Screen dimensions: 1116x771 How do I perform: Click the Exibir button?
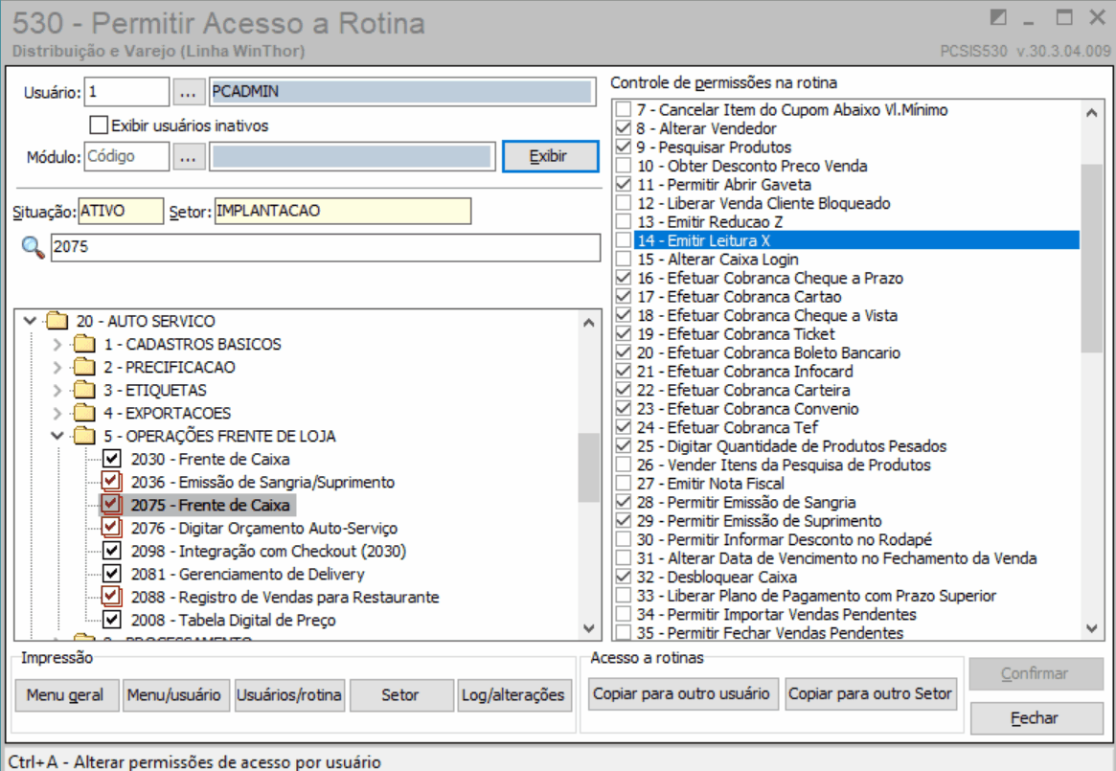(550, 157)
